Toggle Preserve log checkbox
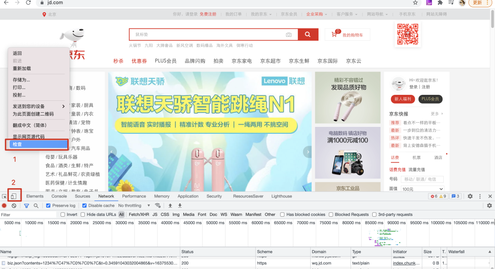The width and height of the screenshot is (495, 269). coord(48,206)
